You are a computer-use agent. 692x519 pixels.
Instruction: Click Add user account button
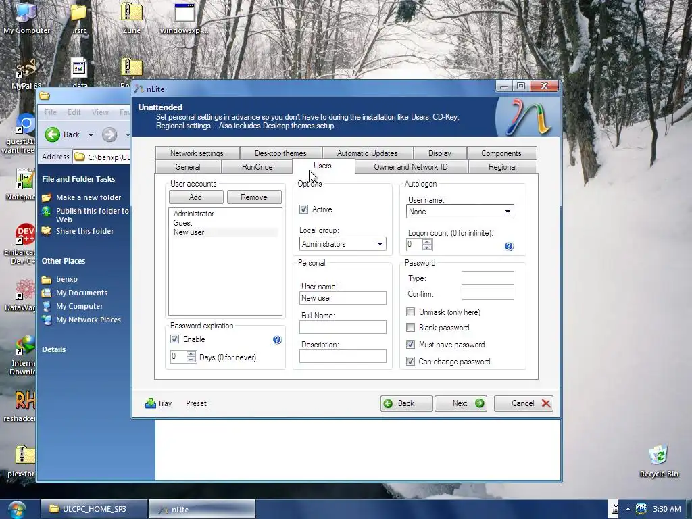pyautogui.click(x=196, y=197)
